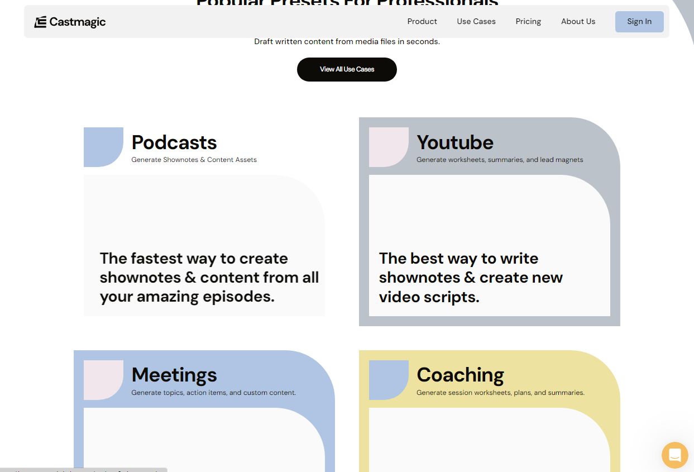The height and width of the screenshot is (472, 694).
Task: Click the Coaching card blue quarter-circle icon
Action: 389,380
